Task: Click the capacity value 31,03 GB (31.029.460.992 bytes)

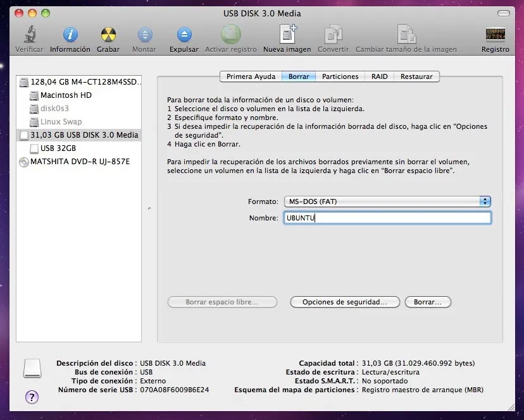Action: click(418, 363)
